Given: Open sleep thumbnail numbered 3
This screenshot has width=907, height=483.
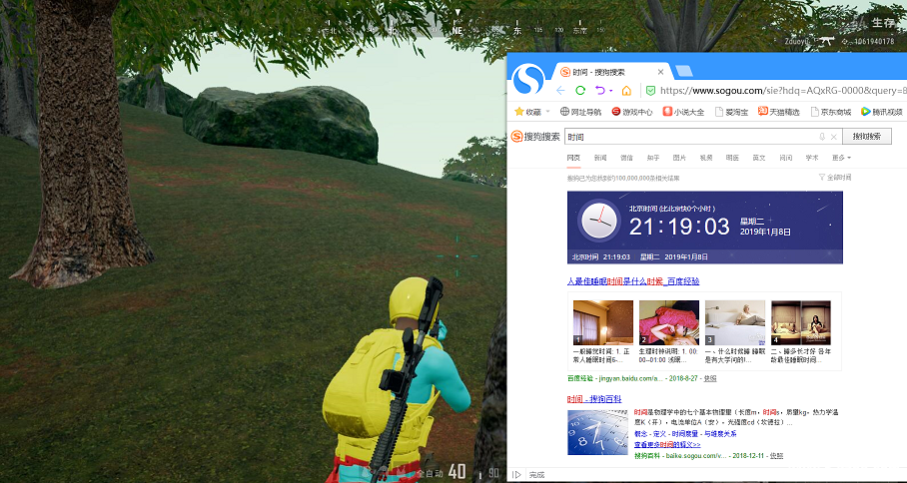Looking at the screenshot, I should (734, 322).
